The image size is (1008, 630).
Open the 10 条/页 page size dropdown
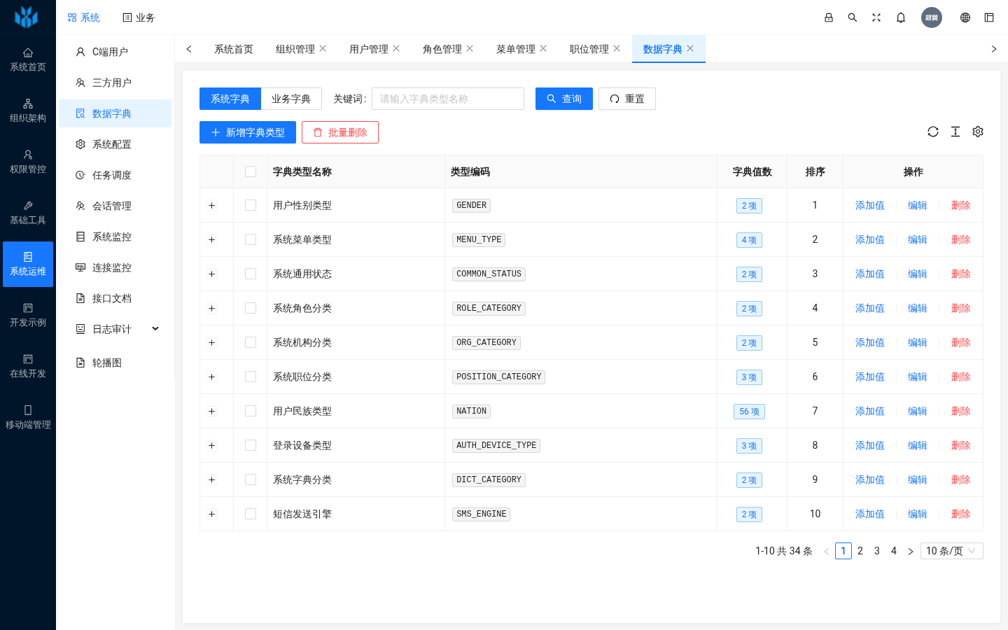952,551
